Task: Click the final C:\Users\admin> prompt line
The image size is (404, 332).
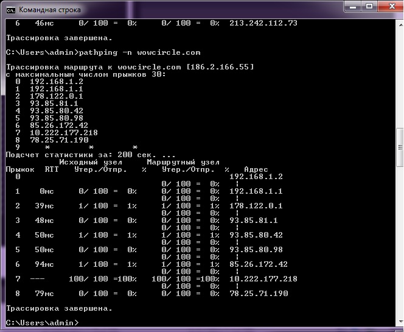Action: coord(41,322)
